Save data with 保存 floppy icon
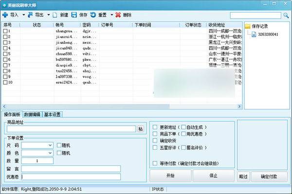The height and width of the screenshot is (194, 292). pyautogui.click(x=74, y=15)
